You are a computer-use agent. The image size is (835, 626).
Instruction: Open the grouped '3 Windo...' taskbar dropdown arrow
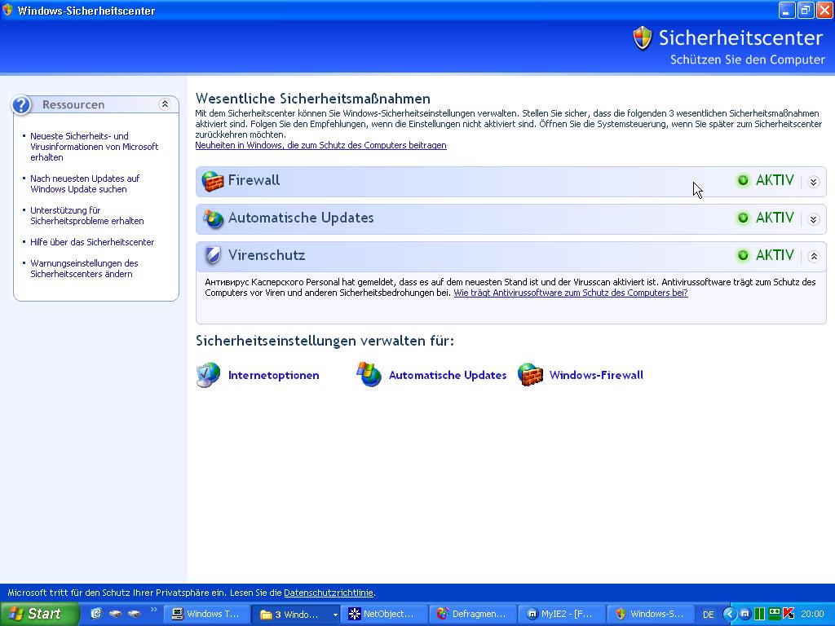click(335, 615)
